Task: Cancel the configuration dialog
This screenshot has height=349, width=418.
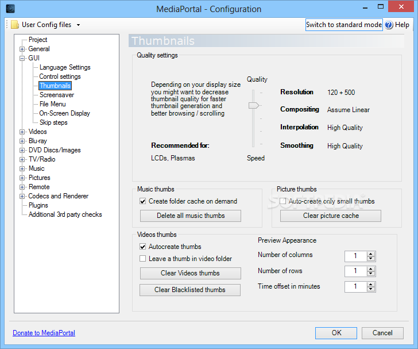Action: (x=382, y=333)
